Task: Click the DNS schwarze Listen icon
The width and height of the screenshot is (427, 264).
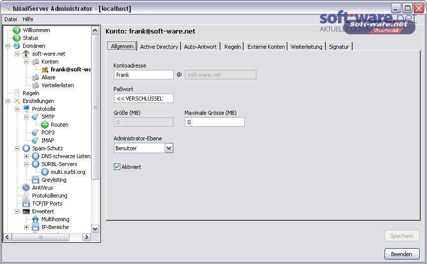Action: point(36,156)
